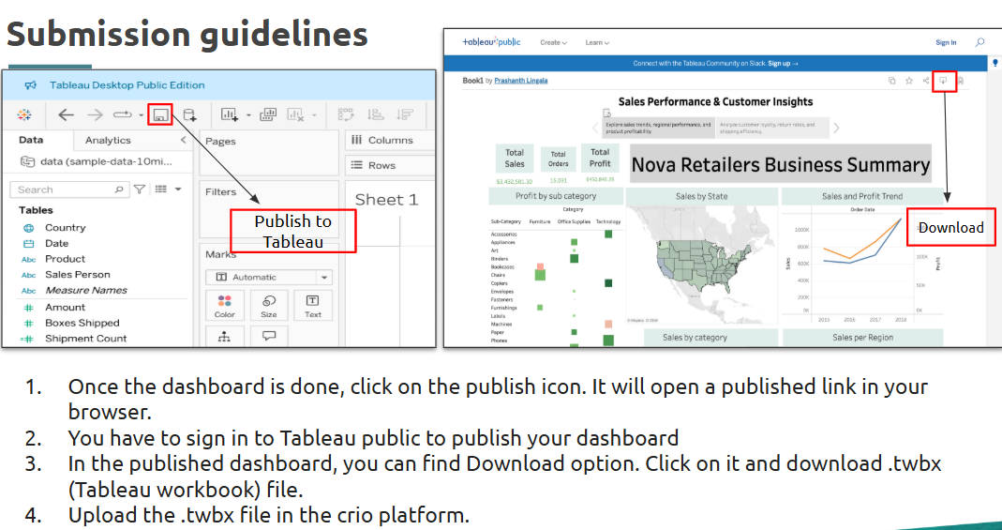This screenshot has height=530, width=1002.
Task: Click the Sheet 1 title
Action: 386,200
